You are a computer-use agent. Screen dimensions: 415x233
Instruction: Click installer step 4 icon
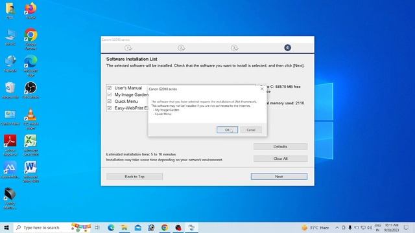coord(287,48)
